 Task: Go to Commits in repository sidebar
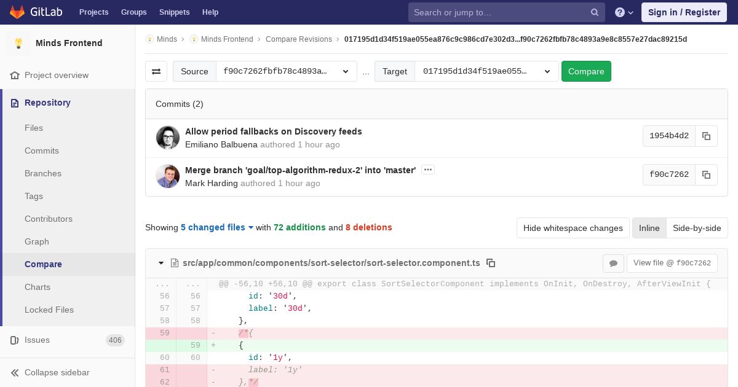pyautogui.click(x=42, y=150)
